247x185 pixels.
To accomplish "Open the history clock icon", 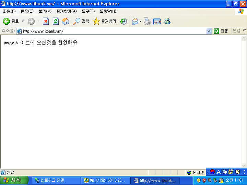I will tap(123, 21).
